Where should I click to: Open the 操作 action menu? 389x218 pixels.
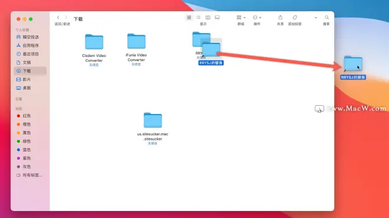tap(257, 17)
